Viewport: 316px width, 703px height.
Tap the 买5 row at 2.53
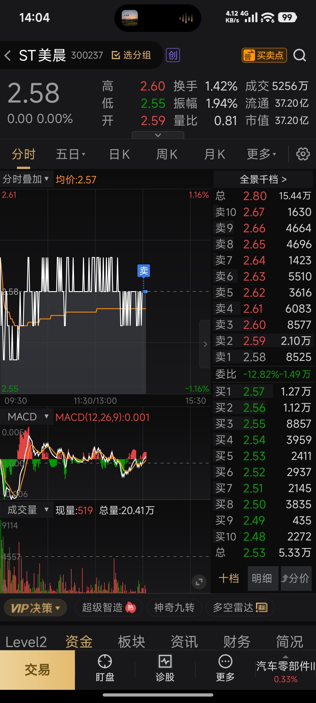(263, 456)
